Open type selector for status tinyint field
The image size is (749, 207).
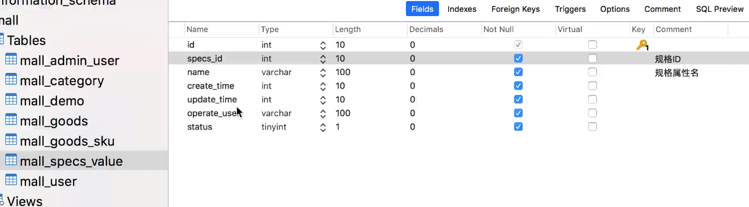pyautogui.click(x=323, y=127)
